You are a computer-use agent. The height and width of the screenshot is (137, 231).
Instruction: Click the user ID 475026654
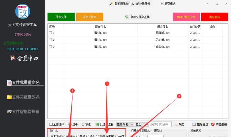23,35
